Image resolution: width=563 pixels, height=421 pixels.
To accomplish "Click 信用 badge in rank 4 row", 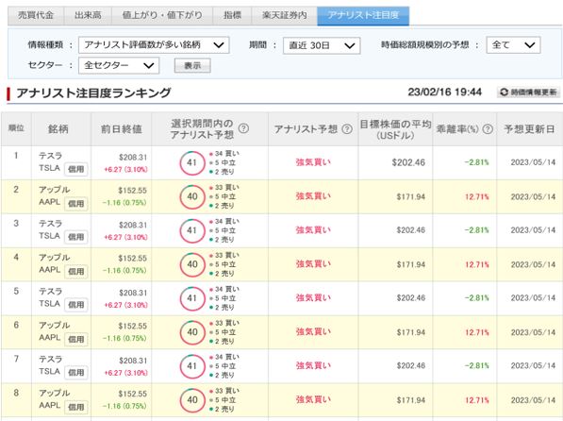I will [76, 271].
